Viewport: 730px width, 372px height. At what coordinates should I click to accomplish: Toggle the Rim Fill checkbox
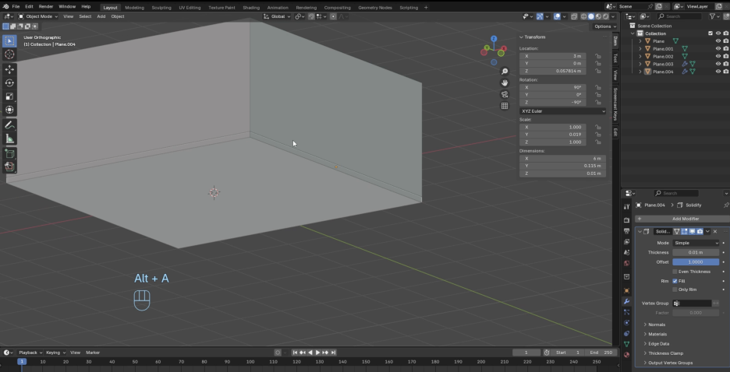point(675,281)
